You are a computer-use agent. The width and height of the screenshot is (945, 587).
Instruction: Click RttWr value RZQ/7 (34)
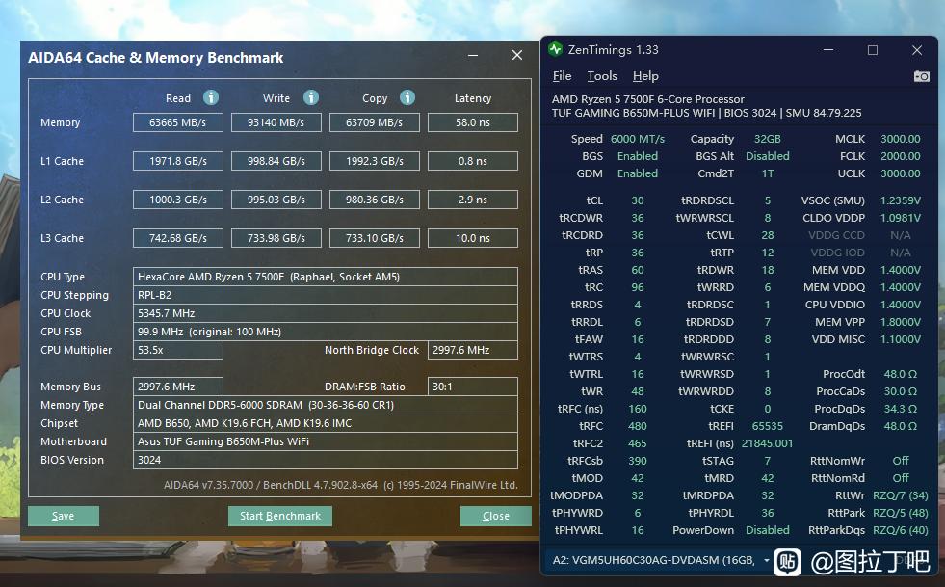tap(901, 495)
